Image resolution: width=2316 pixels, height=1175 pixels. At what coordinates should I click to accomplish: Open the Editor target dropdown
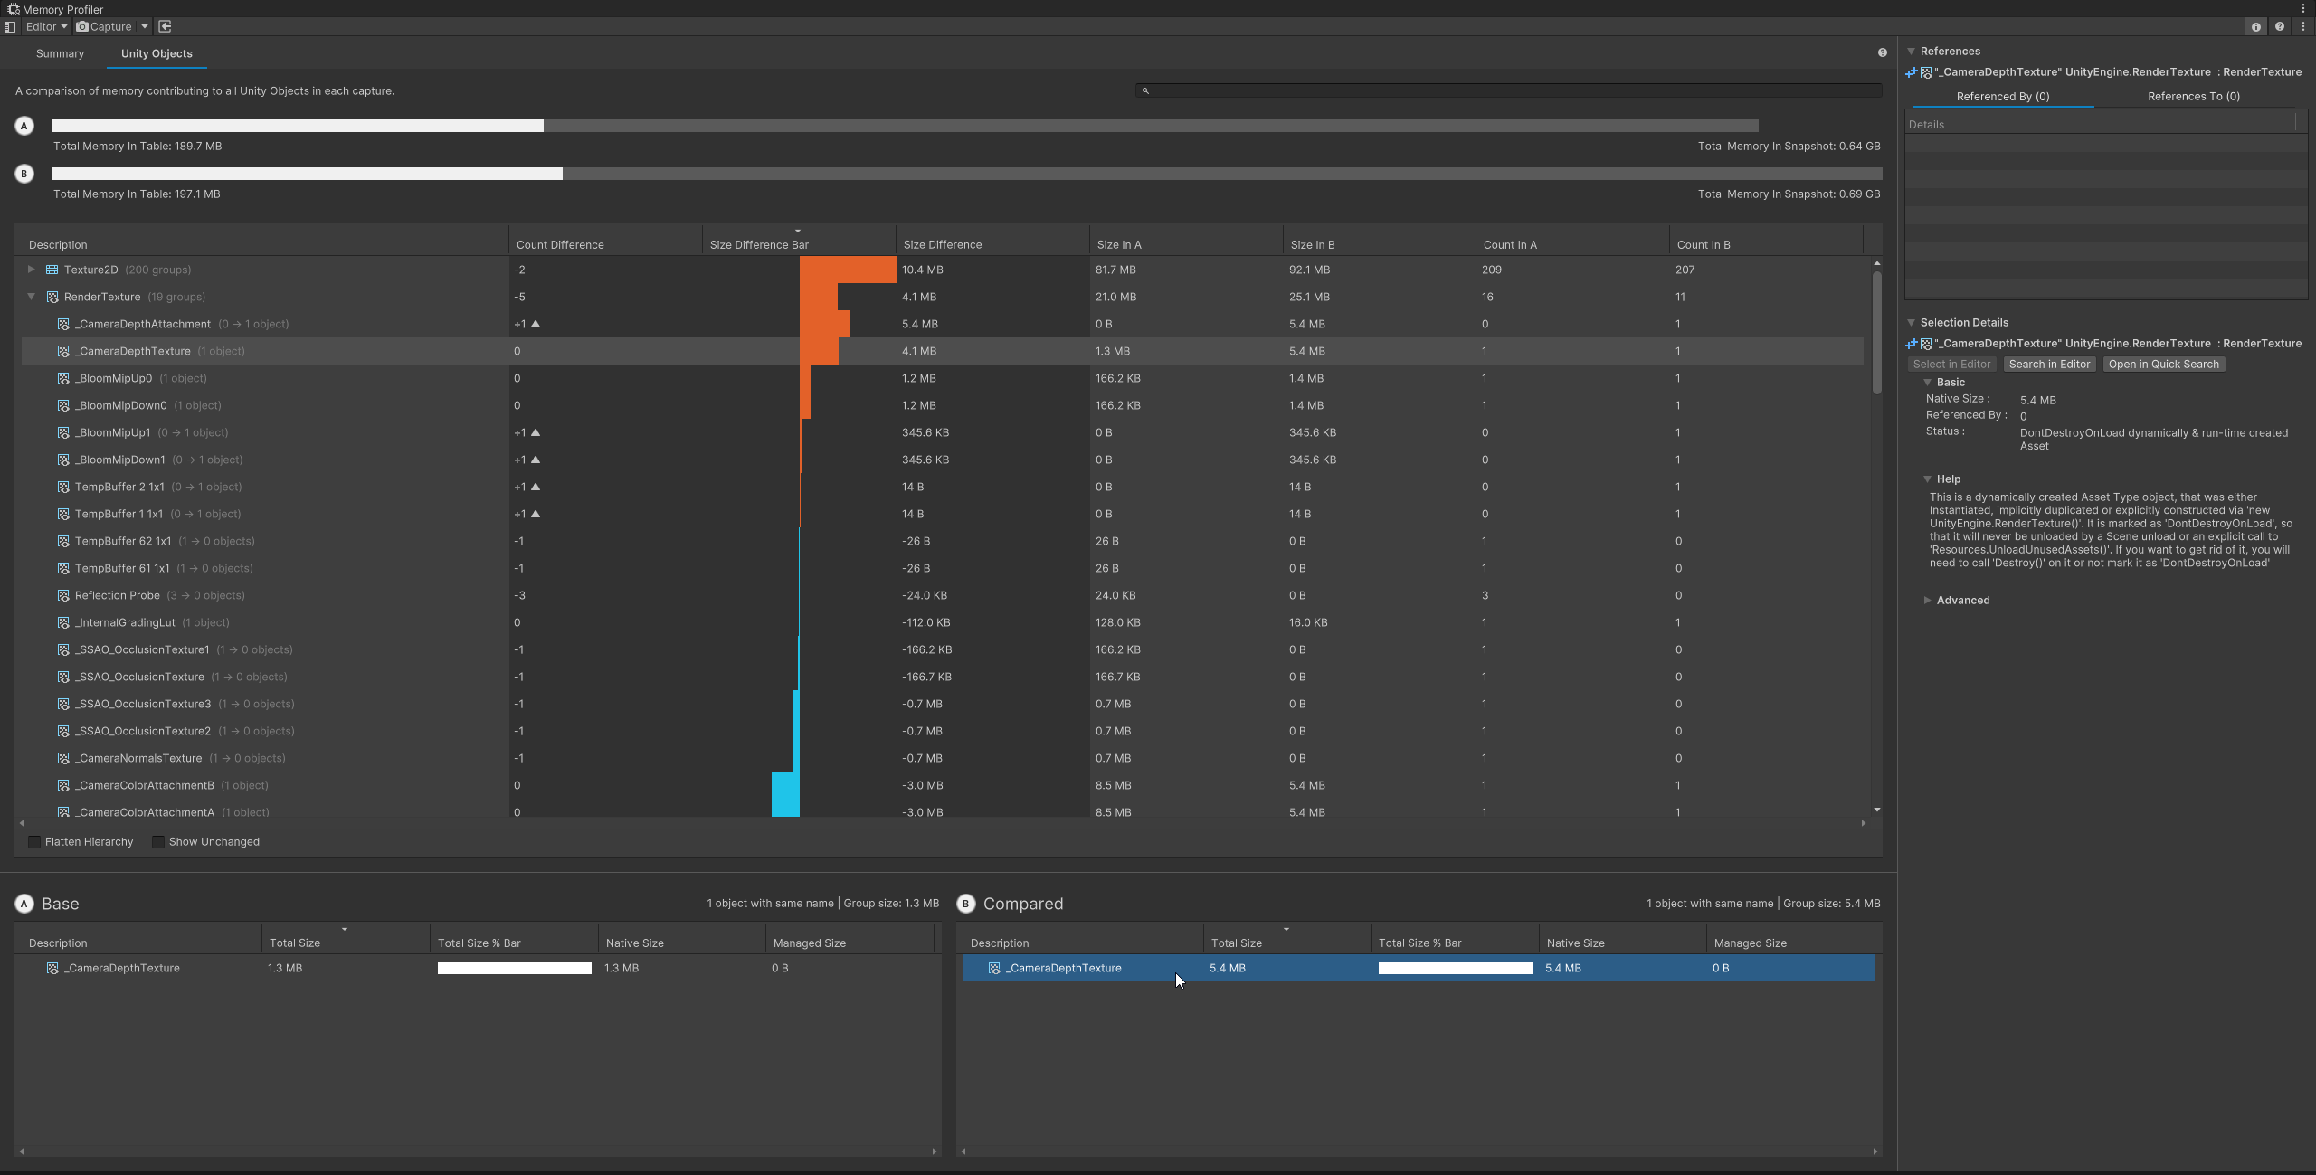click(x=46, y=27)
